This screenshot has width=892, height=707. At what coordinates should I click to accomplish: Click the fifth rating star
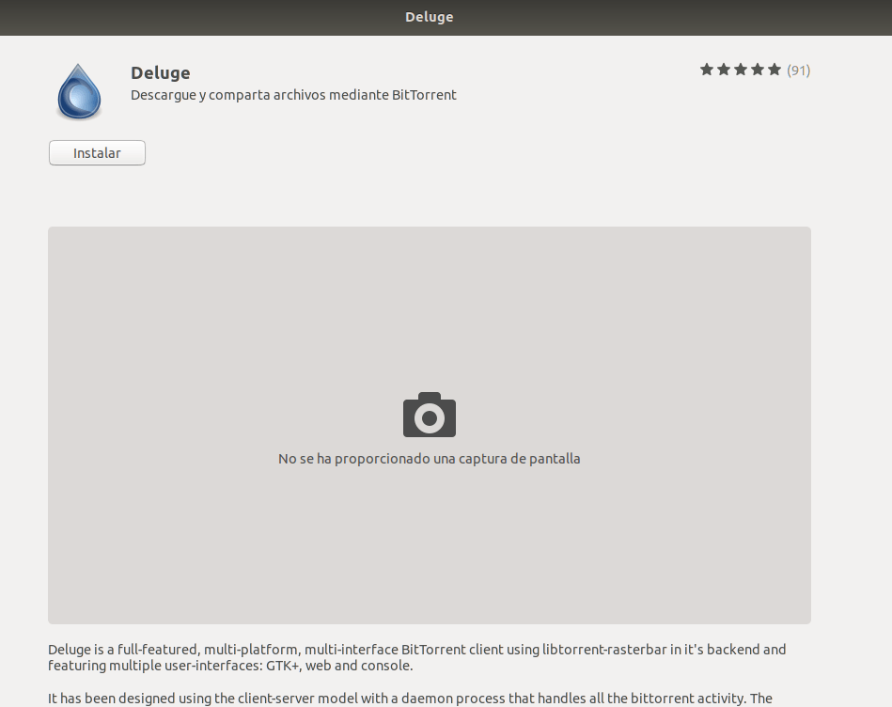click(x=775, y=70)
